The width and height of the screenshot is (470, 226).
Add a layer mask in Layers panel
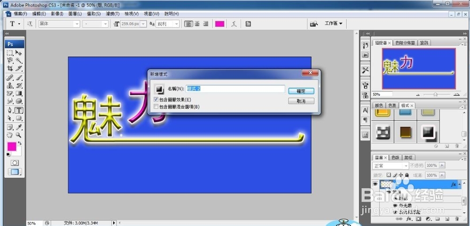pyautogui.click(x=418, y=219)
